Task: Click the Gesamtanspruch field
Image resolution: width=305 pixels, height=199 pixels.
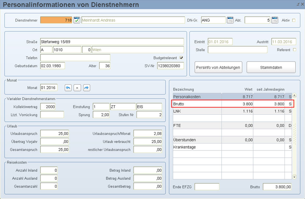Action: 55,150
